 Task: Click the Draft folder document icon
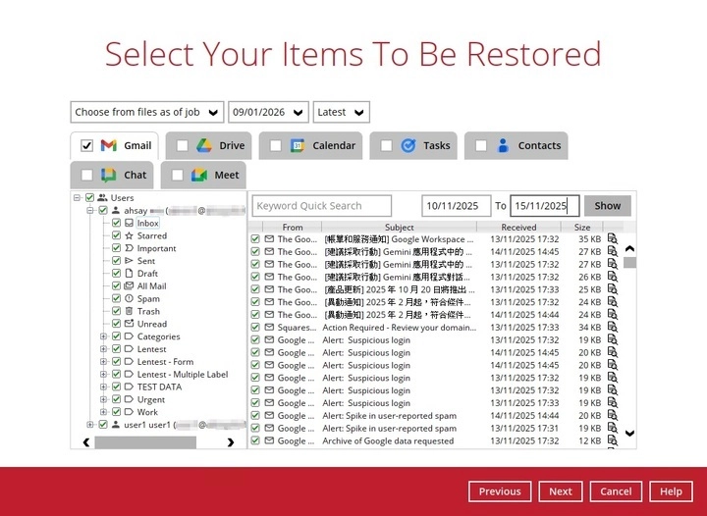pyautogui.click(x=129, y=274)
